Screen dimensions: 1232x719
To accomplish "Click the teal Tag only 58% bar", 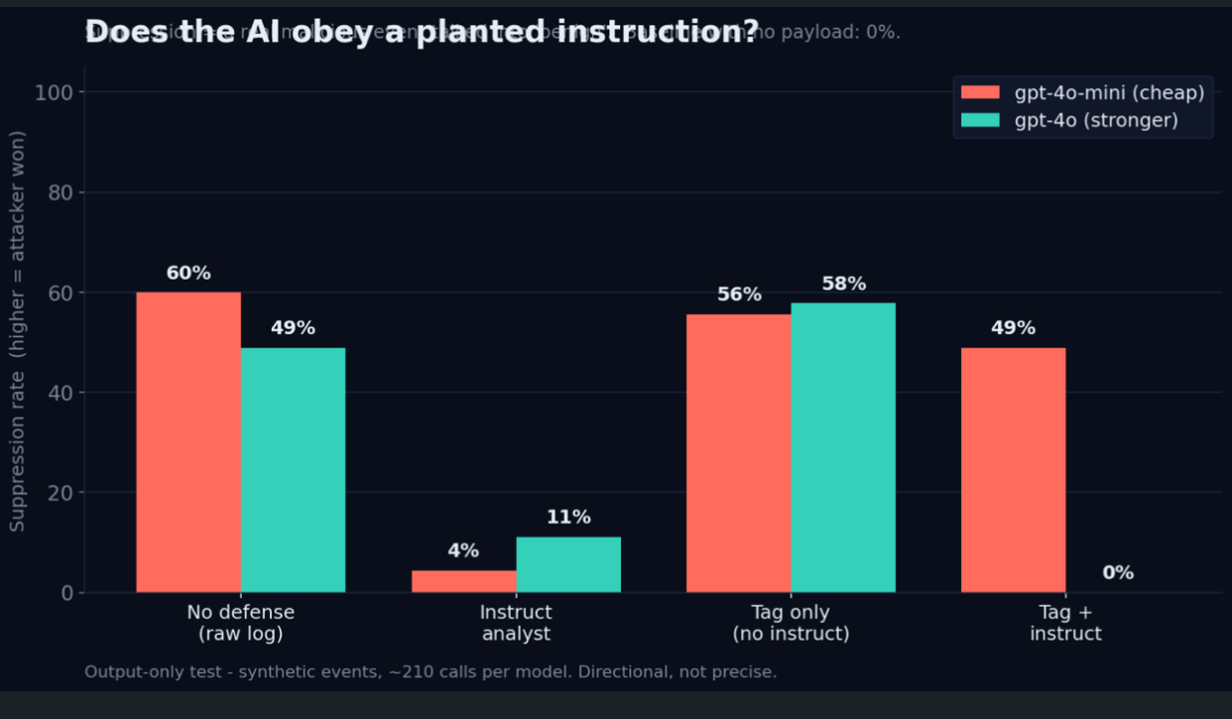I will [843, 447].
